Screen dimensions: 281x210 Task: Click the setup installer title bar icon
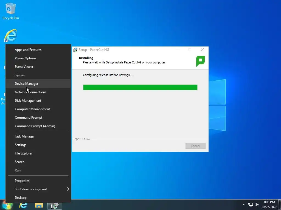click(x=75, y=50)
